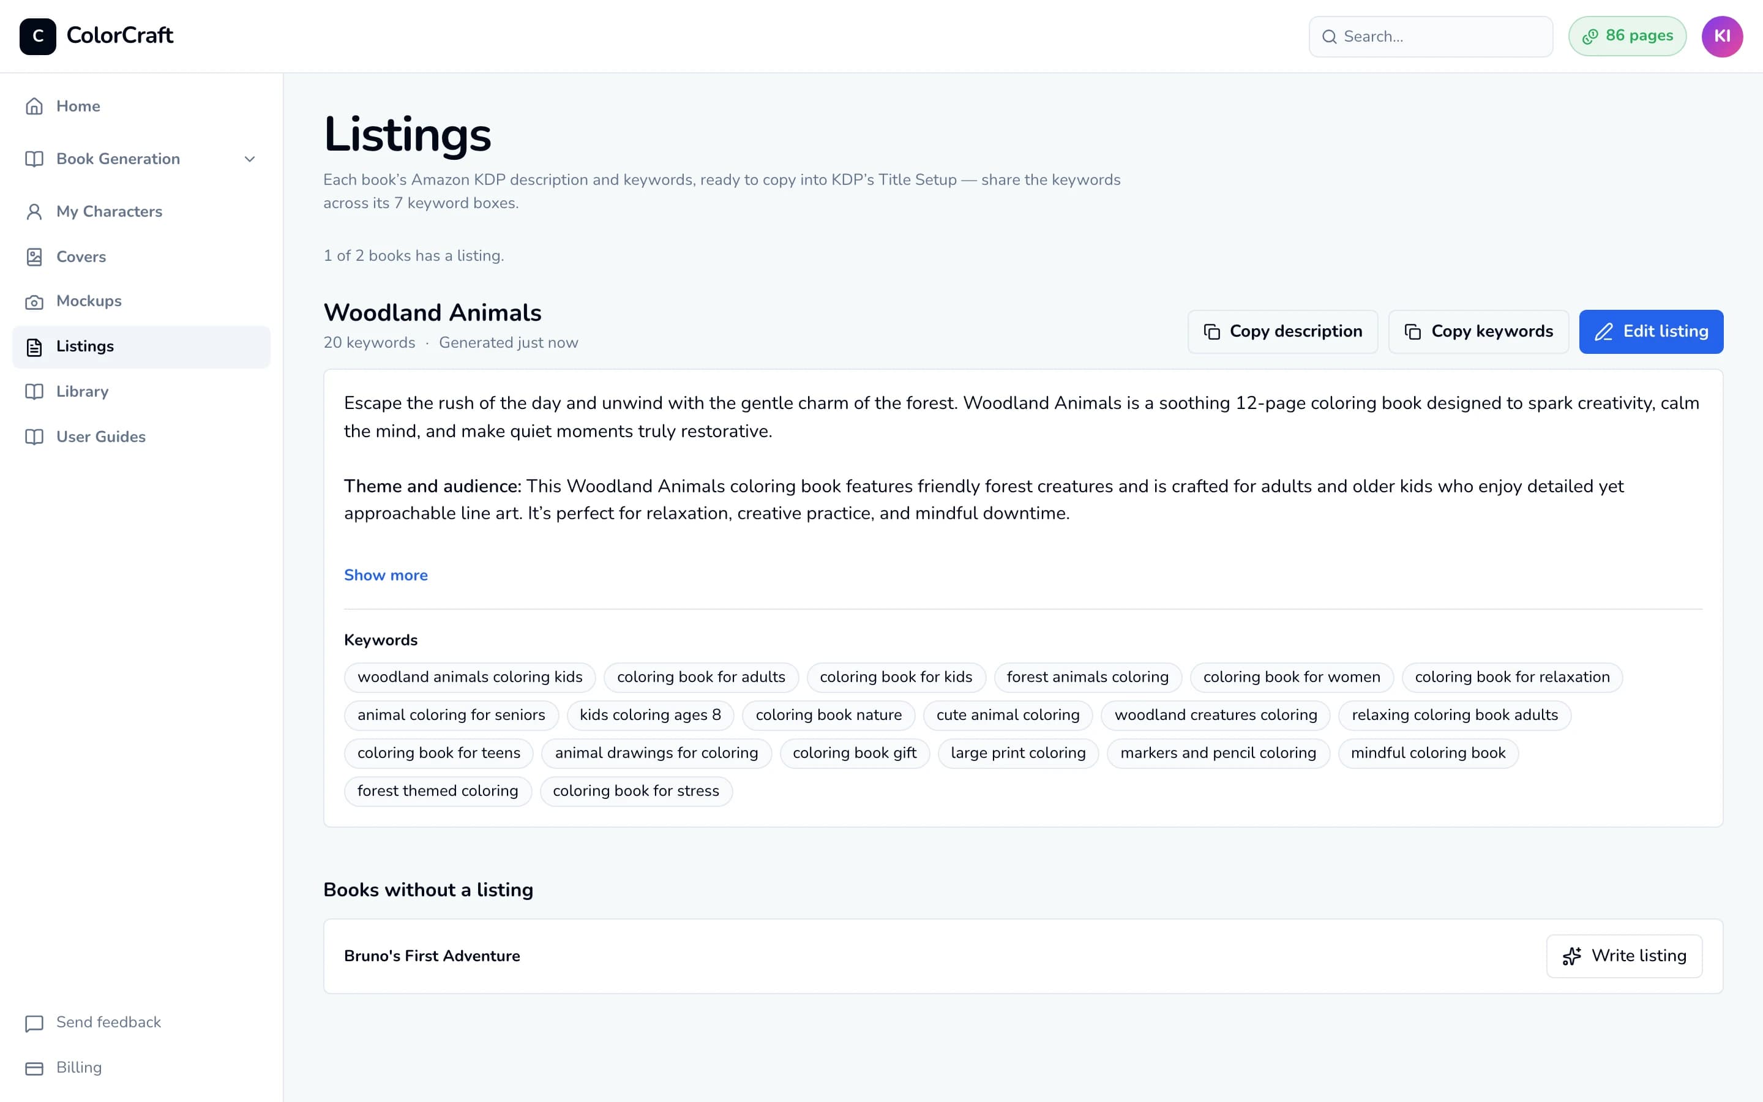Click the Home house icon
Image resolution: width=1763 pixels, height=1102 pixels.
tap(34, 107)
